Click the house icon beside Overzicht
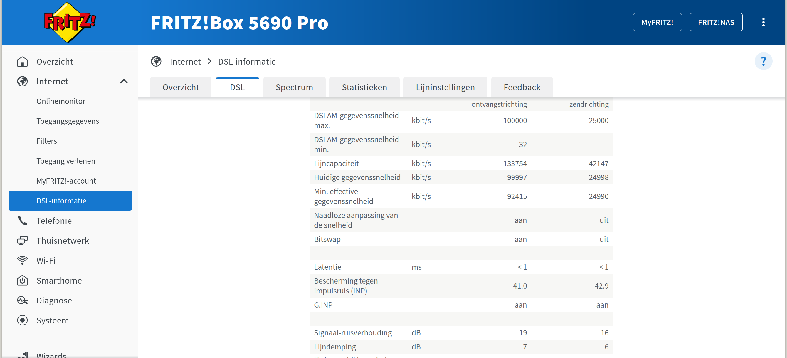 point(22,62)
